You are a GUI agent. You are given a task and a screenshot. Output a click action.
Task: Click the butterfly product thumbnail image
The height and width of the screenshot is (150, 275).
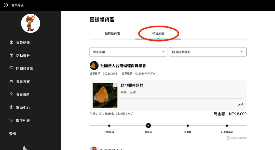click(105, 95)
